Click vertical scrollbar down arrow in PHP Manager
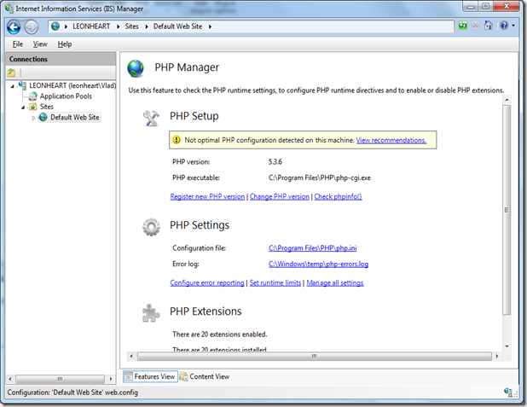 (x=507, y=346)
